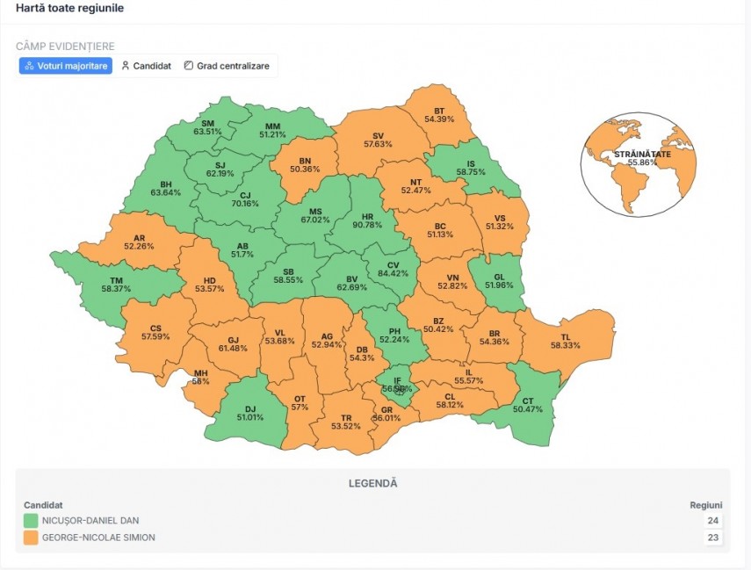
Task: Click the orange swatch for George-Nicolae Simion
Action: (x=31, y=538)
